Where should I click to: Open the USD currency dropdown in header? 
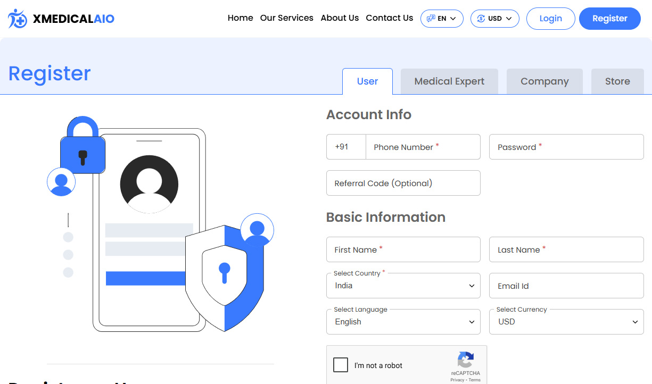pos(495,19)
